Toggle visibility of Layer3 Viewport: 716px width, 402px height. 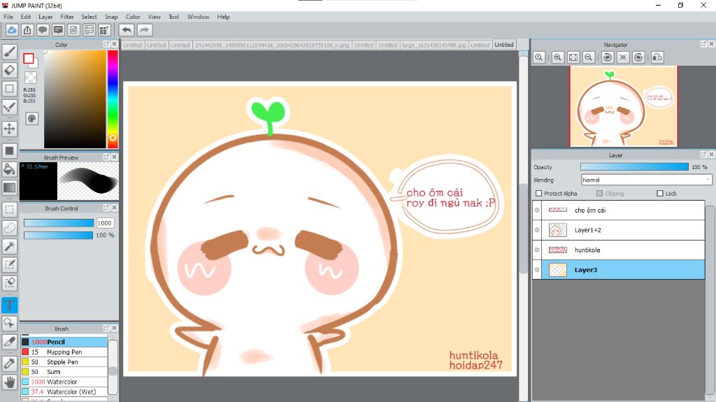point(538,270)
